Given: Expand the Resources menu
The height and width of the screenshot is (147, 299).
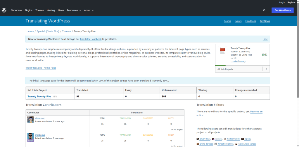Looking at the screenshot, I should click(74, 10).
